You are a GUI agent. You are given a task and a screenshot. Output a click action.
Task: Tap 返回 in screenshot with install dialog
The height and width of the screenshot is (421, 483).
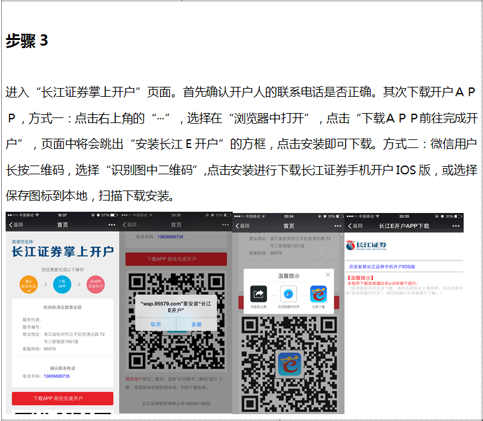[129, 224]
